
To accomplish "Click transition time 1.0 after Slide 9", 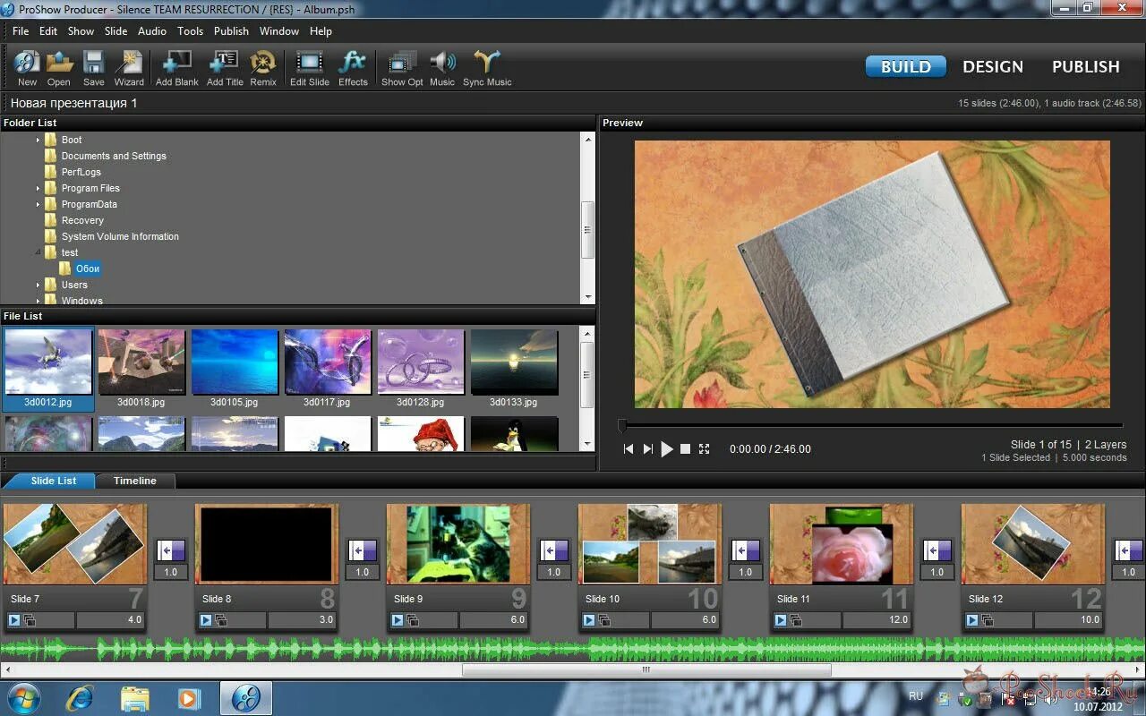I will point(554,572).
